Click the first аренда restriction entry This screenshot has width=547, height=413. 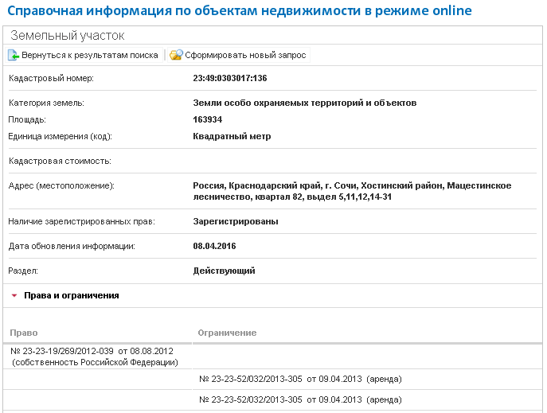coord(300,378)
